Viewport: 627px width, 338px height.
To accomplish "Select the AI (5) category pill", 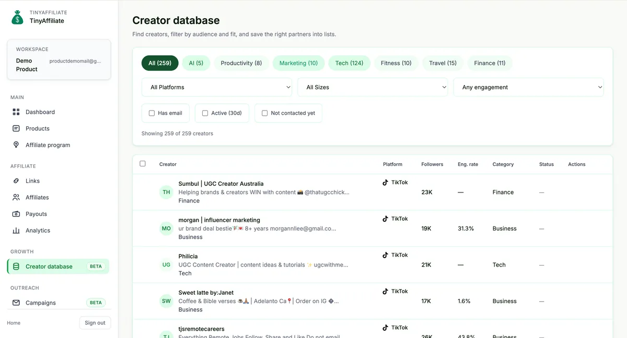I will tap(196, 63).
